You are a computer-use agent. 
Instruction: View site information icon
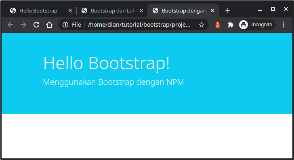tap(65, 25)
